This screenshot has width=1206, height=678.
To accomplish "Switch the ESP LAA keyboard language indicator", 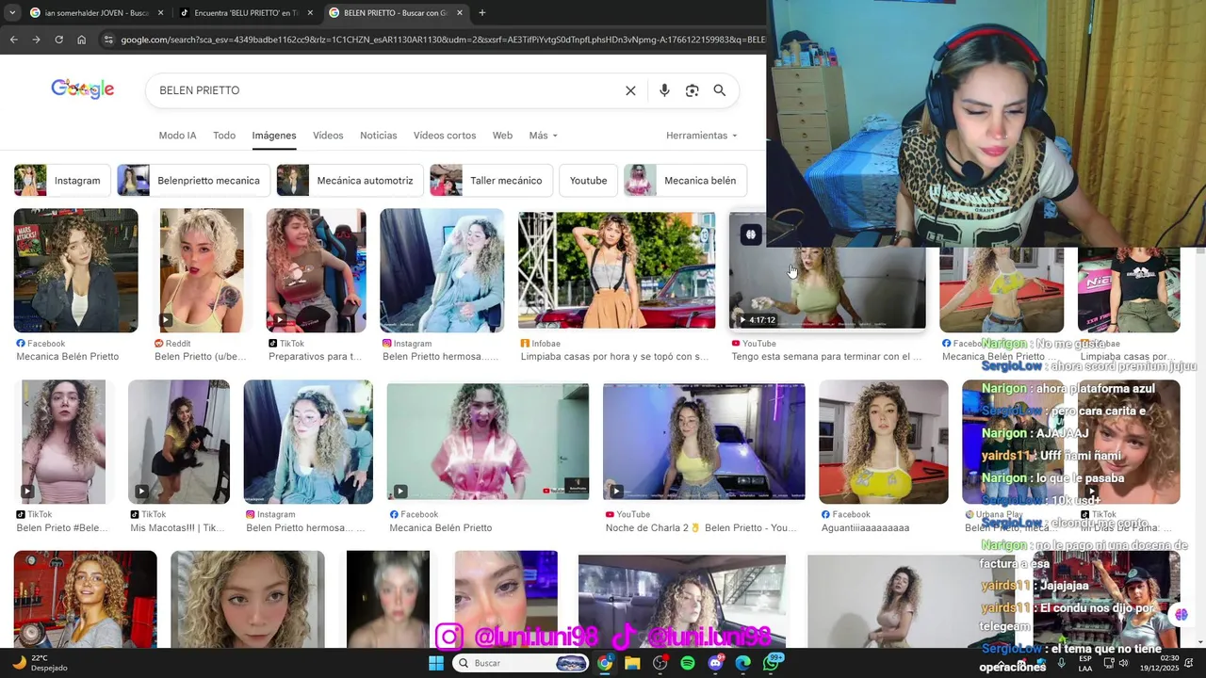I will coord(1085,663).
